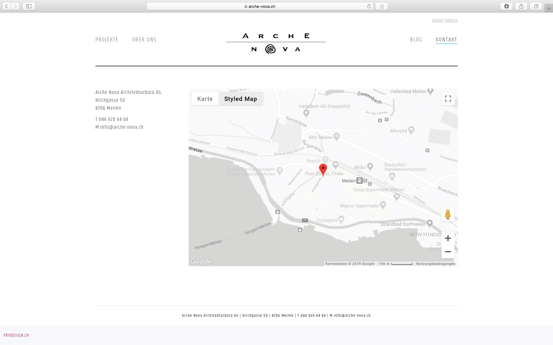
Task: Click the Google logo on map
Action: tap(201, 262)
